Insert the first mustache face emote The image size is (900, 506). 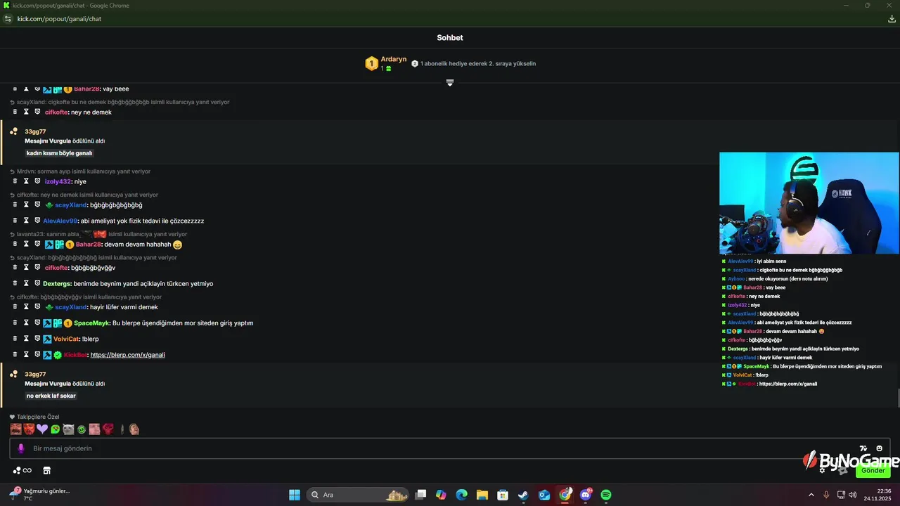(15, 429)
